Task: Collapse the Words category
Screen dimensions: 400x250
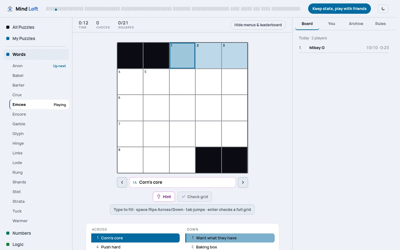Action: pyautogui.click(x=36, y=54)
